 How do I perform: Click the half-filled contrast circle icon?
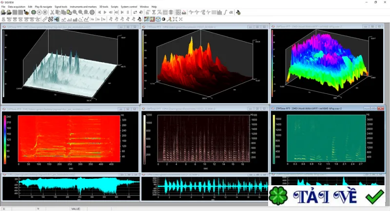pyautogui.click(x=164, y=19)
